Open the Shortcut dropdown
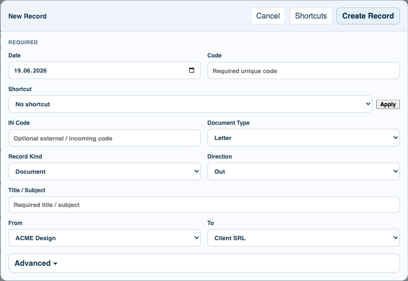Image resolution: width=408 pixels, height=281 pixels. click(x=190, y=104)
